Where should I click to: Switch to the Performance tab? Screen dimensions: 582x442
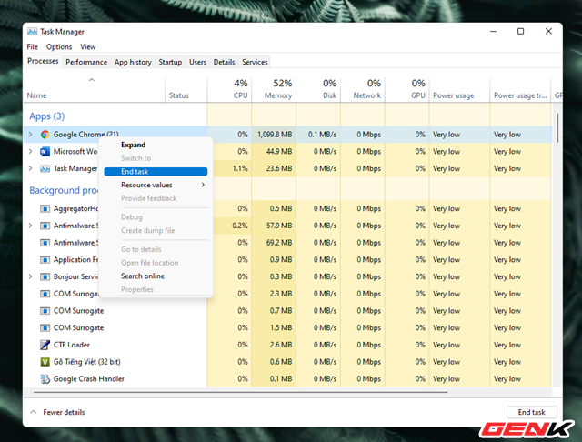click(86, 62)
